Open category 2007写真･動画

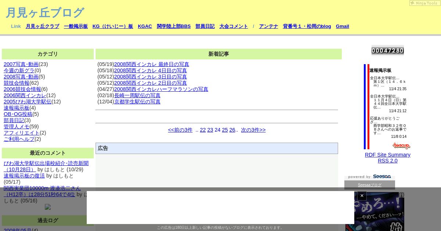(21, 64)
